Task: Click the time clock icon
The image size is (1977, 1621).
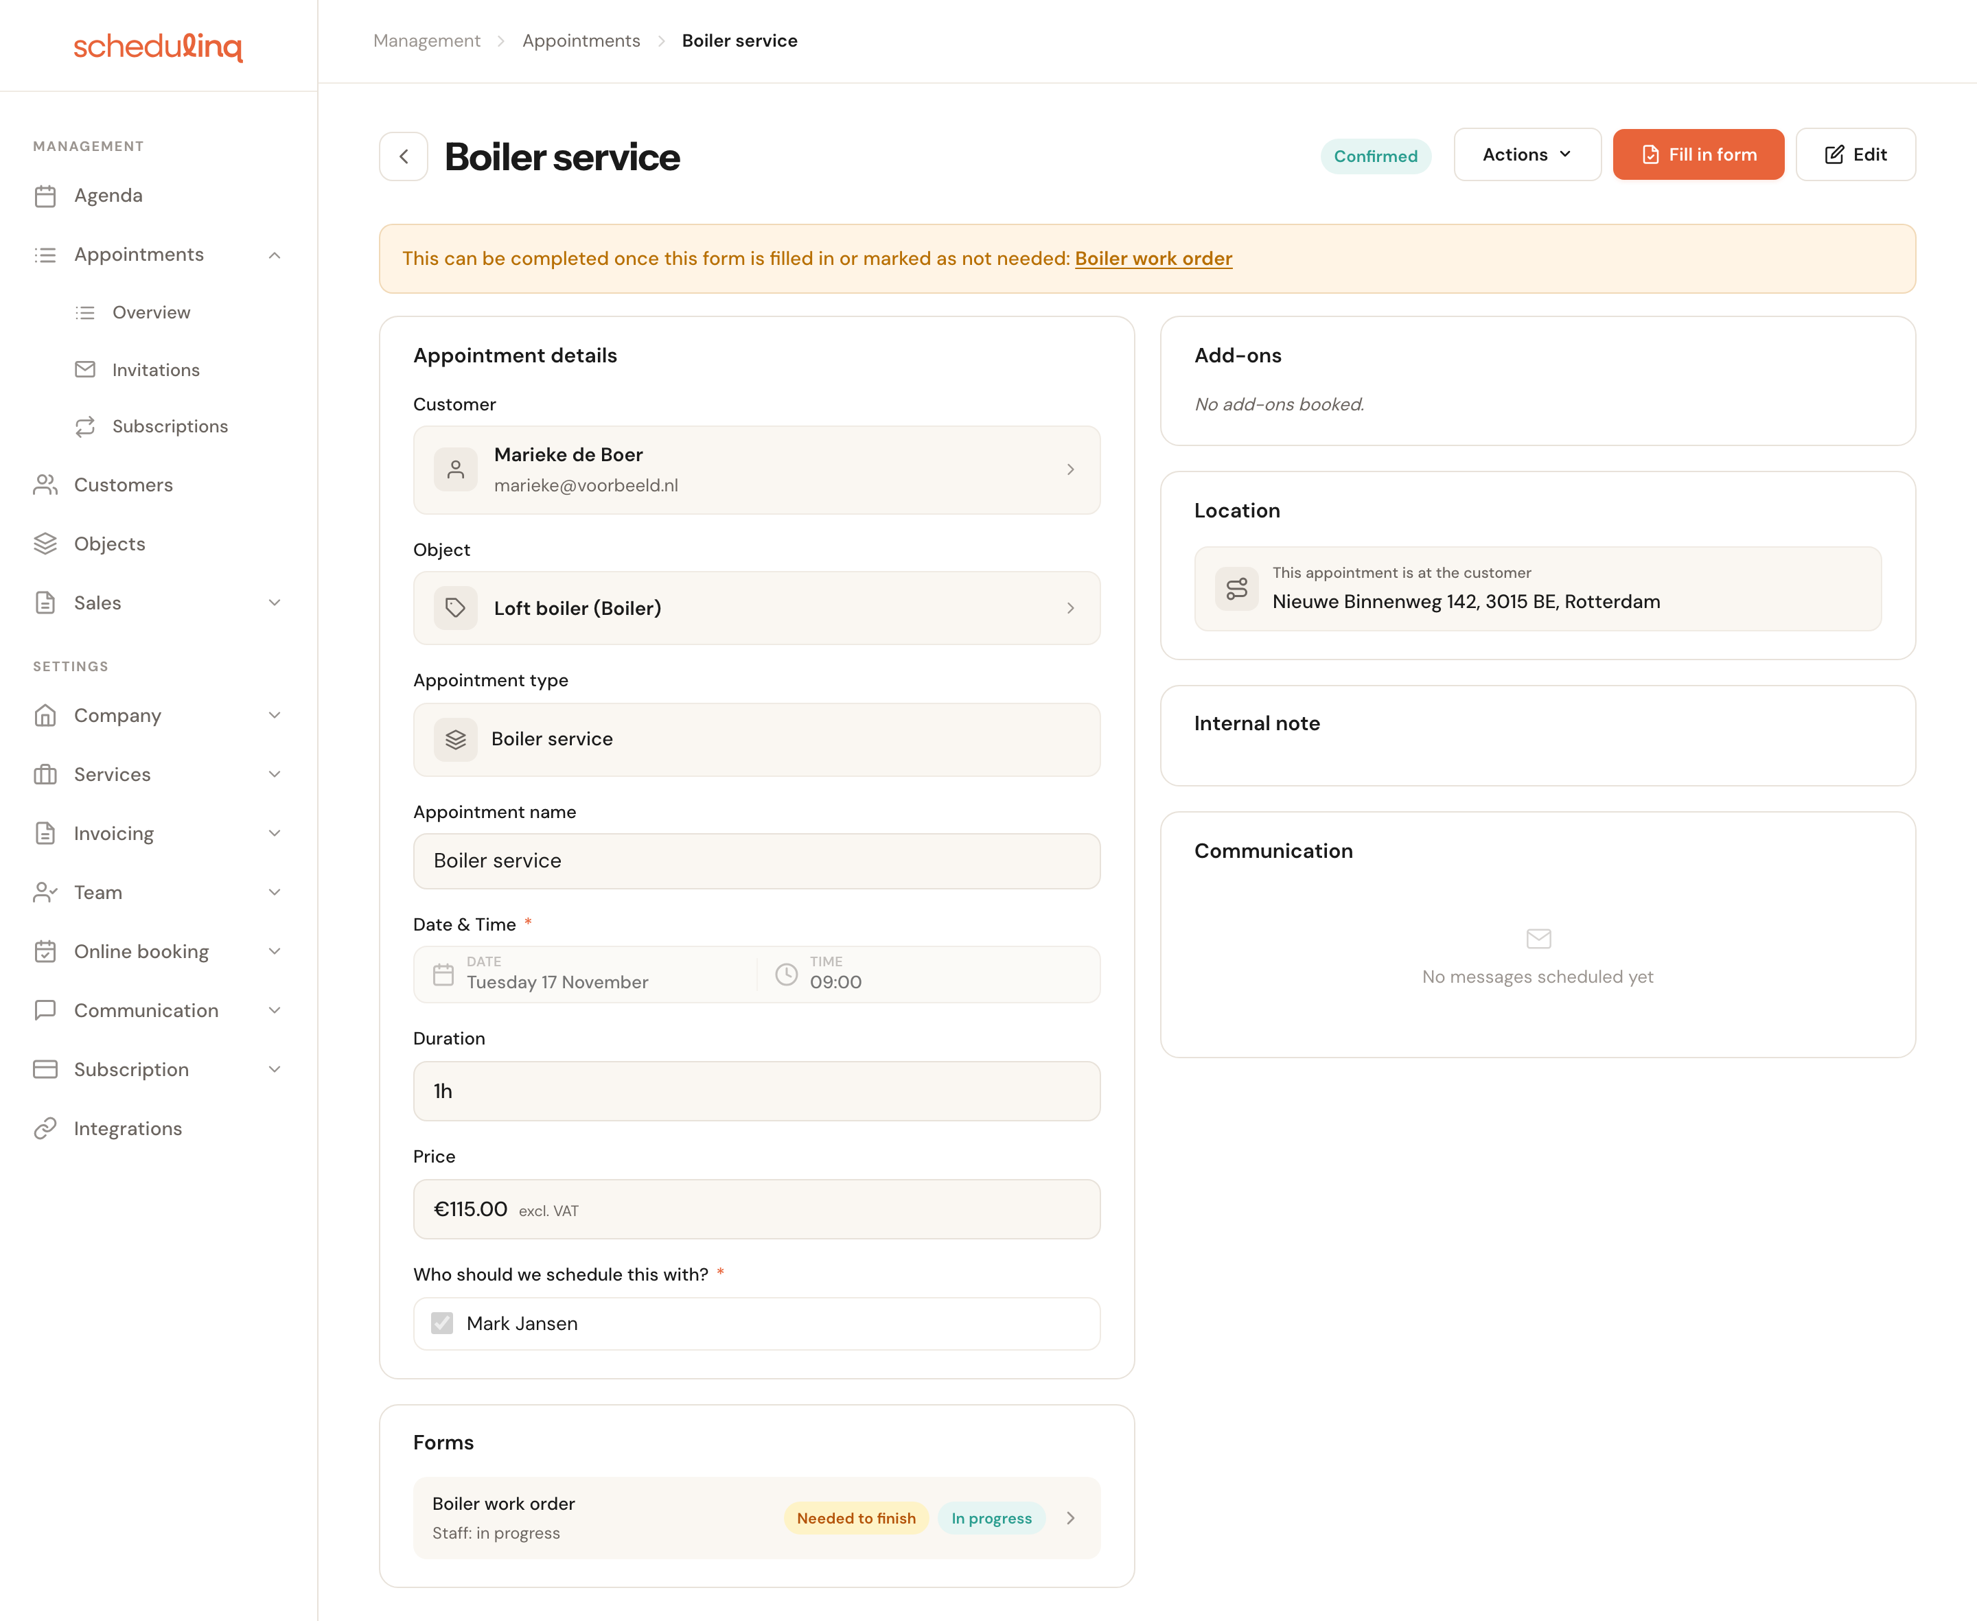Action: coord(787,975)
